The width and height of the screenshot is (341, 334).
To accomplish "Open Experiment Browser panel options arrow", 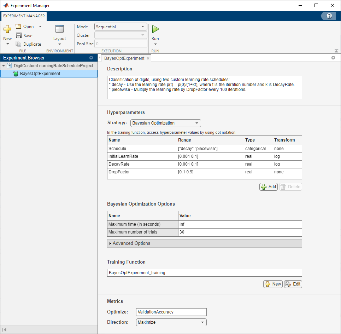I will [x=91, y=58].
